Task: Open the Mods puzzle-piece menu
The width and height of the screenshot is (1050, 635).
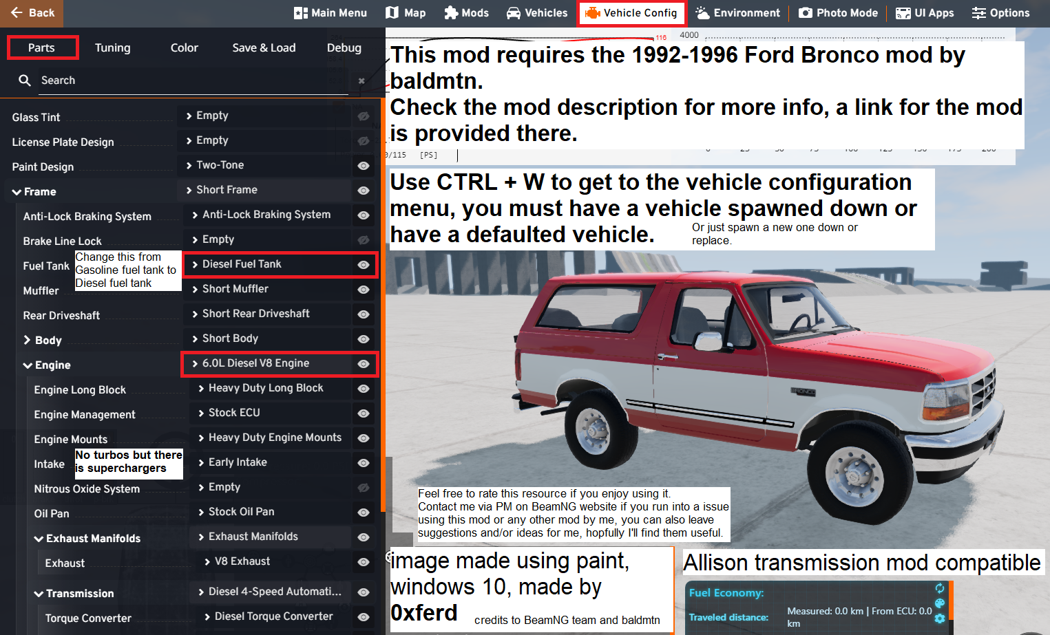Action: (x=466, y=13)
